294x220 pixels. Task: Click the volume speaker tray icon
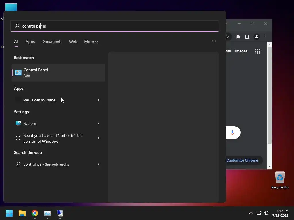click(x=266, y=213)
